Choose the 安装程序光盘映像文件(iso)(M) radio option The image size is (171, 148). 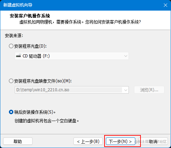[11, 81]
